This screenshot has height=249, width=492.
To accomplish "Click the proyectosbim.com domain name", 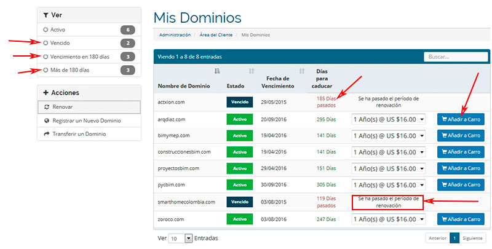I will coord(178,168).
